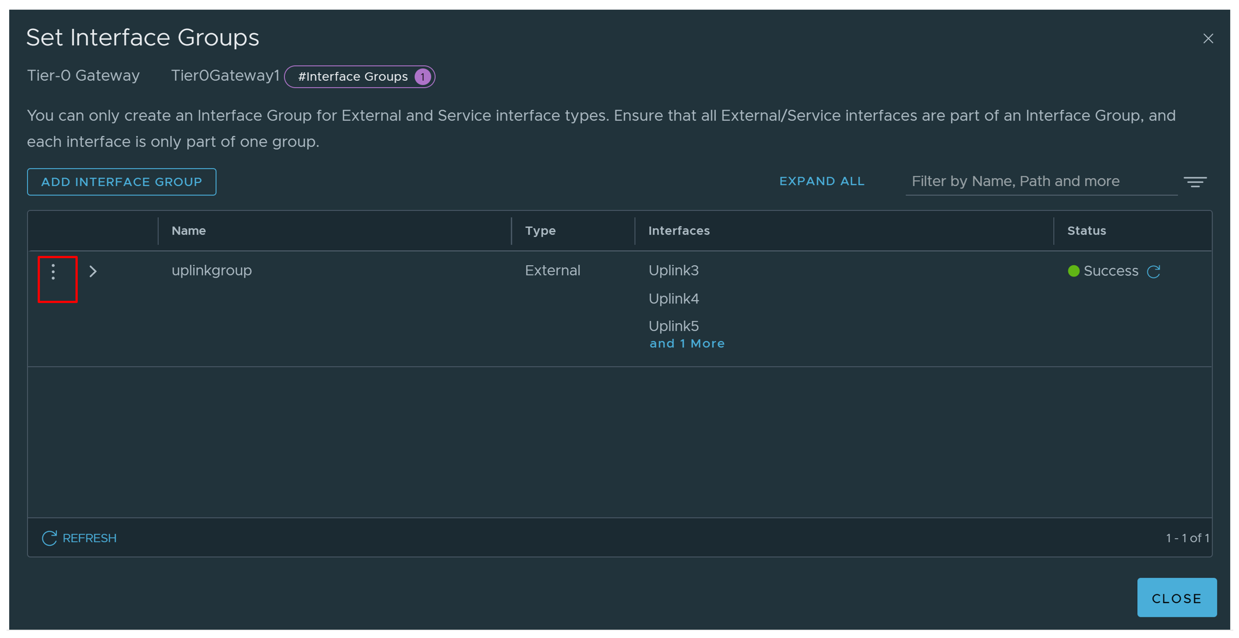The image size is (1239, 638).
Task: Open the three-dot actions menu for uplinkgroup
Action: [x=53, y=272]
